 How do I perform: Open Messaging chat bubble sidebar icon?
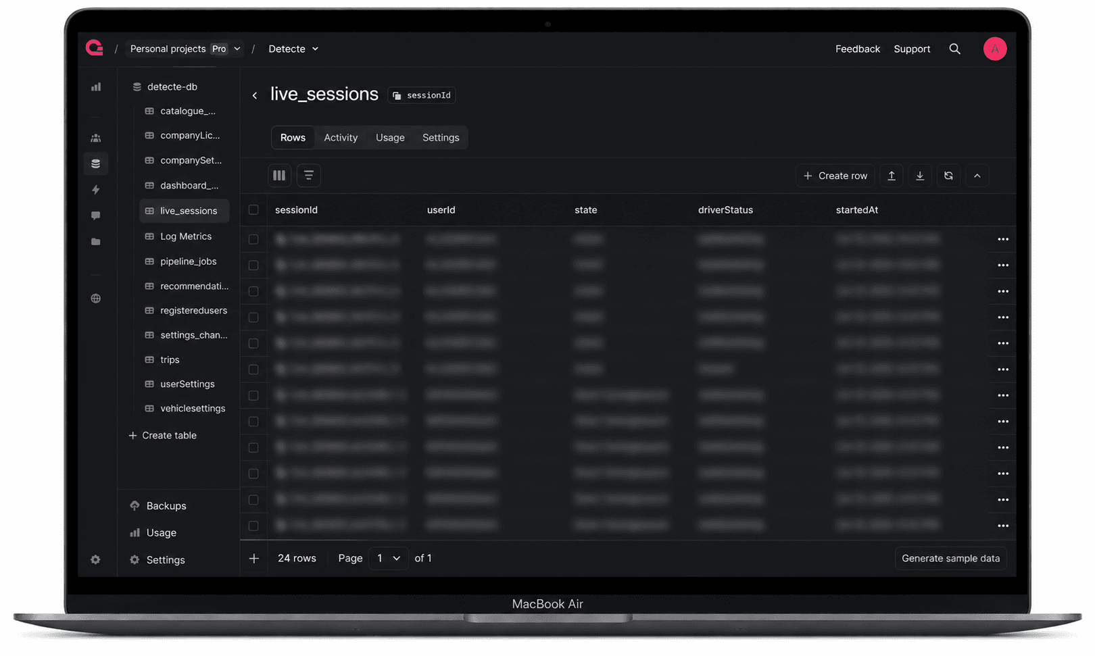point(96,216)
